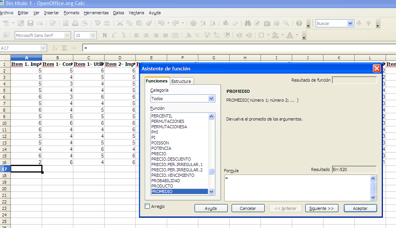Tick the Arreglo checkbox

pos(147,206)
